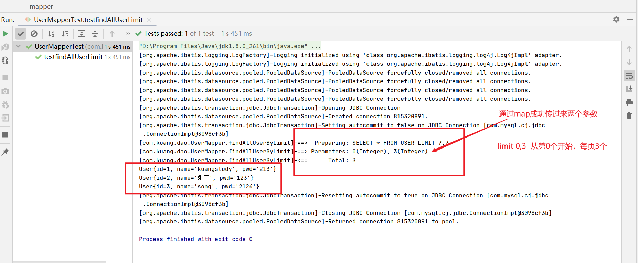The image size is (638, 263).
Task: Navigate up the stack trace arrow
Action: pos(629,49)
